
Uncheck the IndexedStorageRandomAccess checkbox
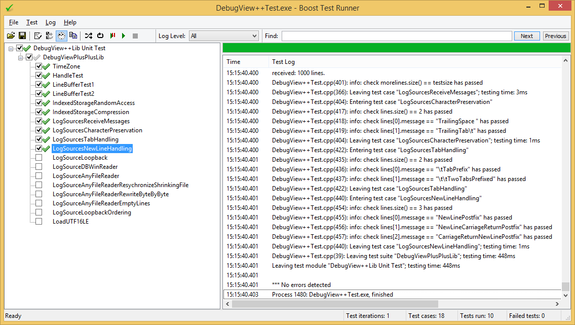39,103
